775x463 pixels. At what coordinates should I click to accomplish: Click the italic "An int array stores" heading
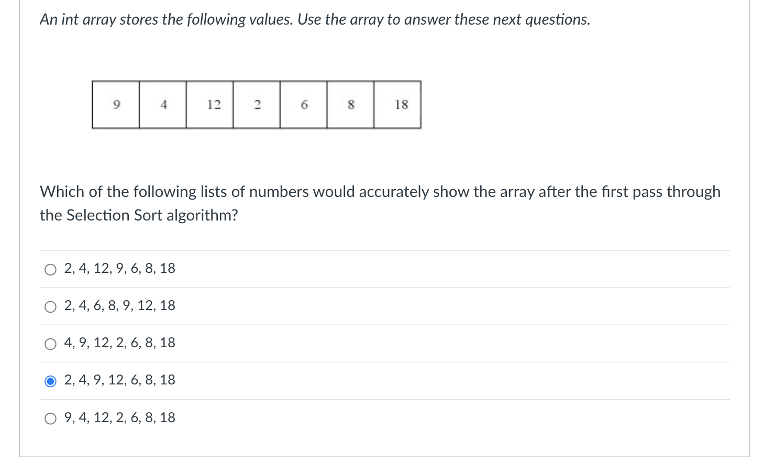[x=315, y=20]
